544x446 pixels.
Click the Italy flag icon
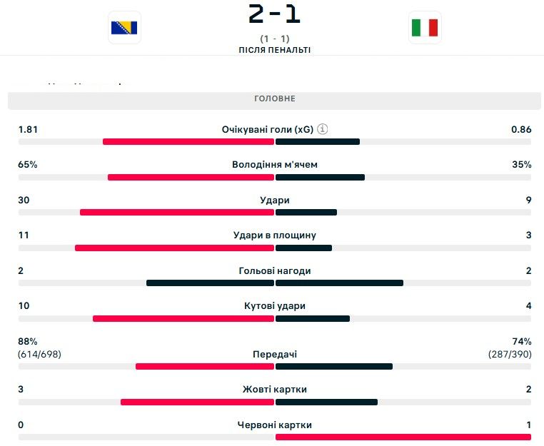pyautogui.click(x=425, y=28)
